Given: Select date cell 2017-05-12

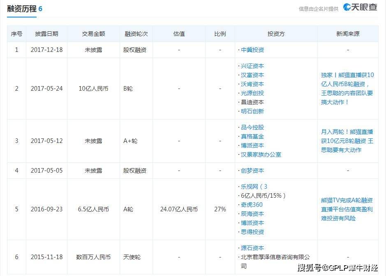Looking at the screenshot, I should (46, 141).
